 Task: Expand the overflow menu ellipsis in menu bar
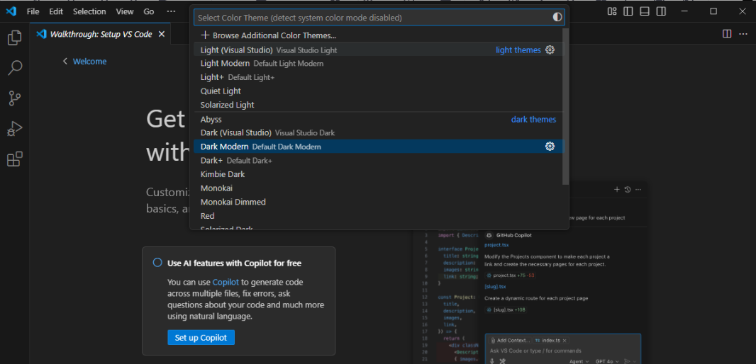[171, 11]
